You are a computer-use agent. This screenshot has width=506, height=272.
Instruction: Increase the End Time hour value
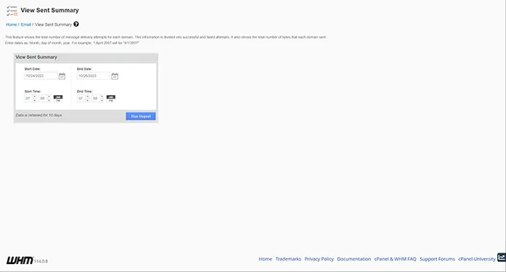click(x=88, y=96)
